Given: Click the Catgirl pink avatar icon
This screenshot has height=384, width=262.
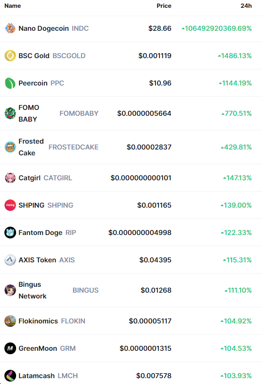Looking at the screenshot, I should (x=10, y=178).
